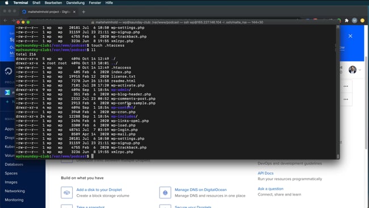
Task: Open the second droplet more-options ellipsis
Action: pos(346,99)
